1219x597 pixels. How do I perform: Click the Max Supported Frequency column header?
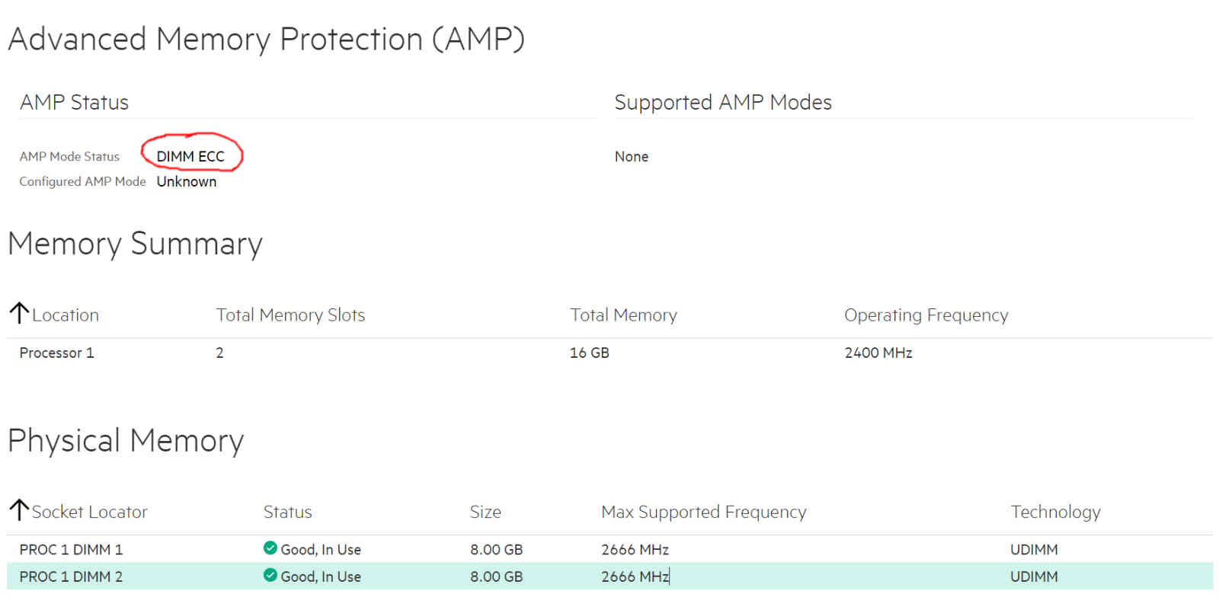pos(703,512)
